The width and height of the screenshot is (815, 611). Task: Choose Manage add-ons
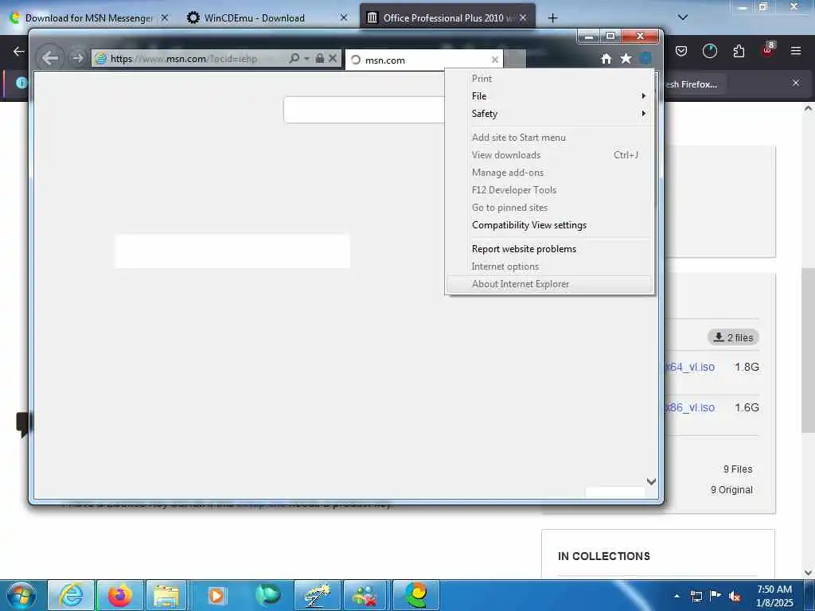[x=549, y=173]
